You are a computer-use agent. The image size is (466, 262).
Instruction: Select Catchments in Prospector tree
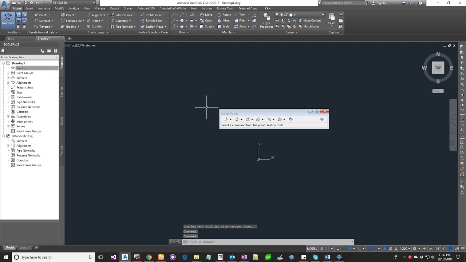pyautogui.click(x=24, y=97)
